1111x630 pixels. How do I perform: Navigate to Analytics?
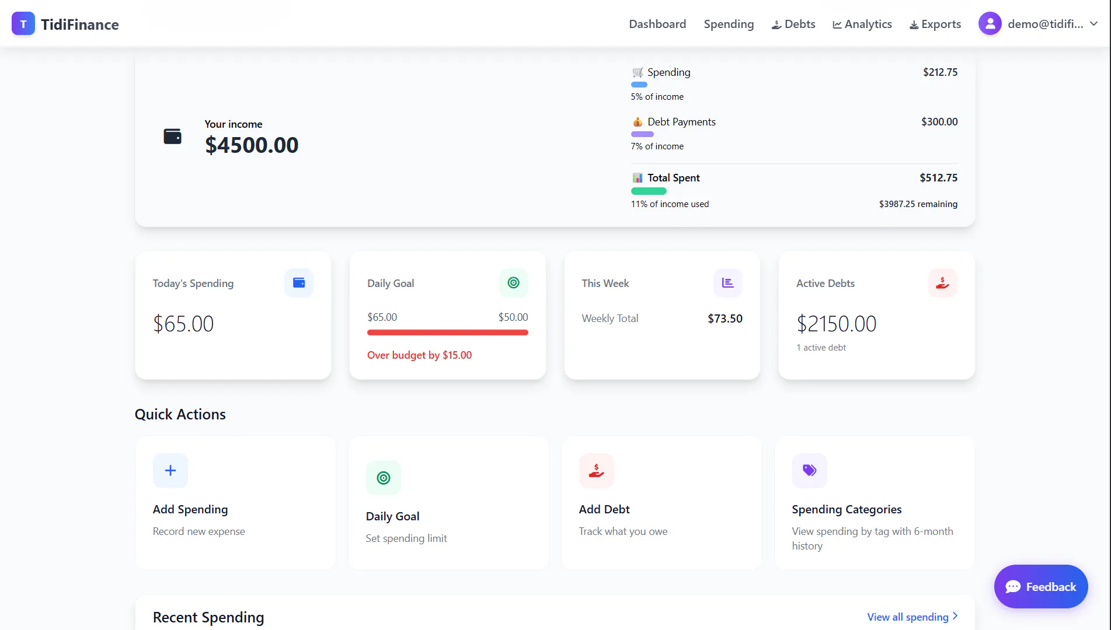pos(862,24)
